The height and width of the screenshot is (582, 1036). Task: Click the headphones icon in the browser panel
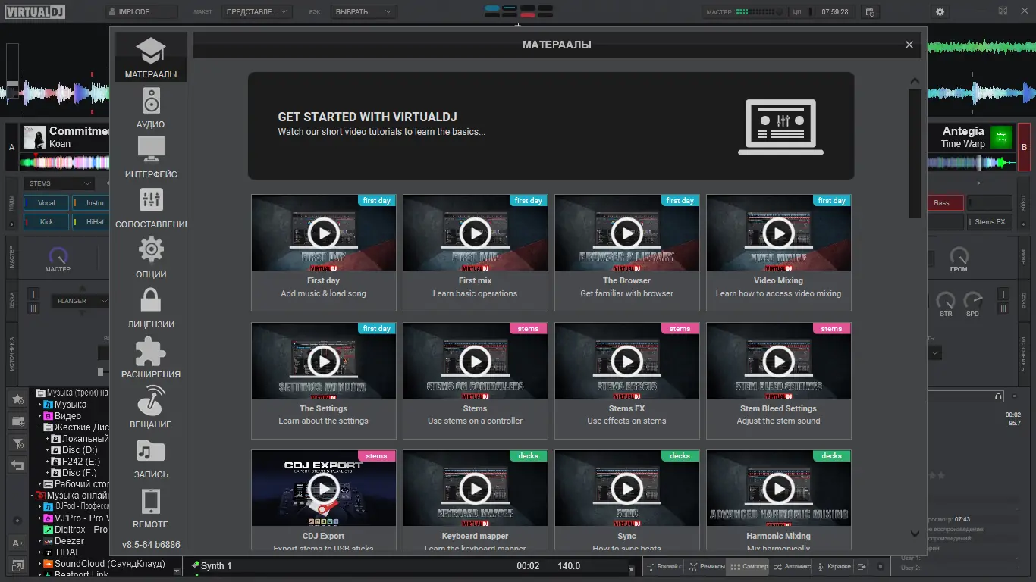pyautogui.click(x=999, y=396)
